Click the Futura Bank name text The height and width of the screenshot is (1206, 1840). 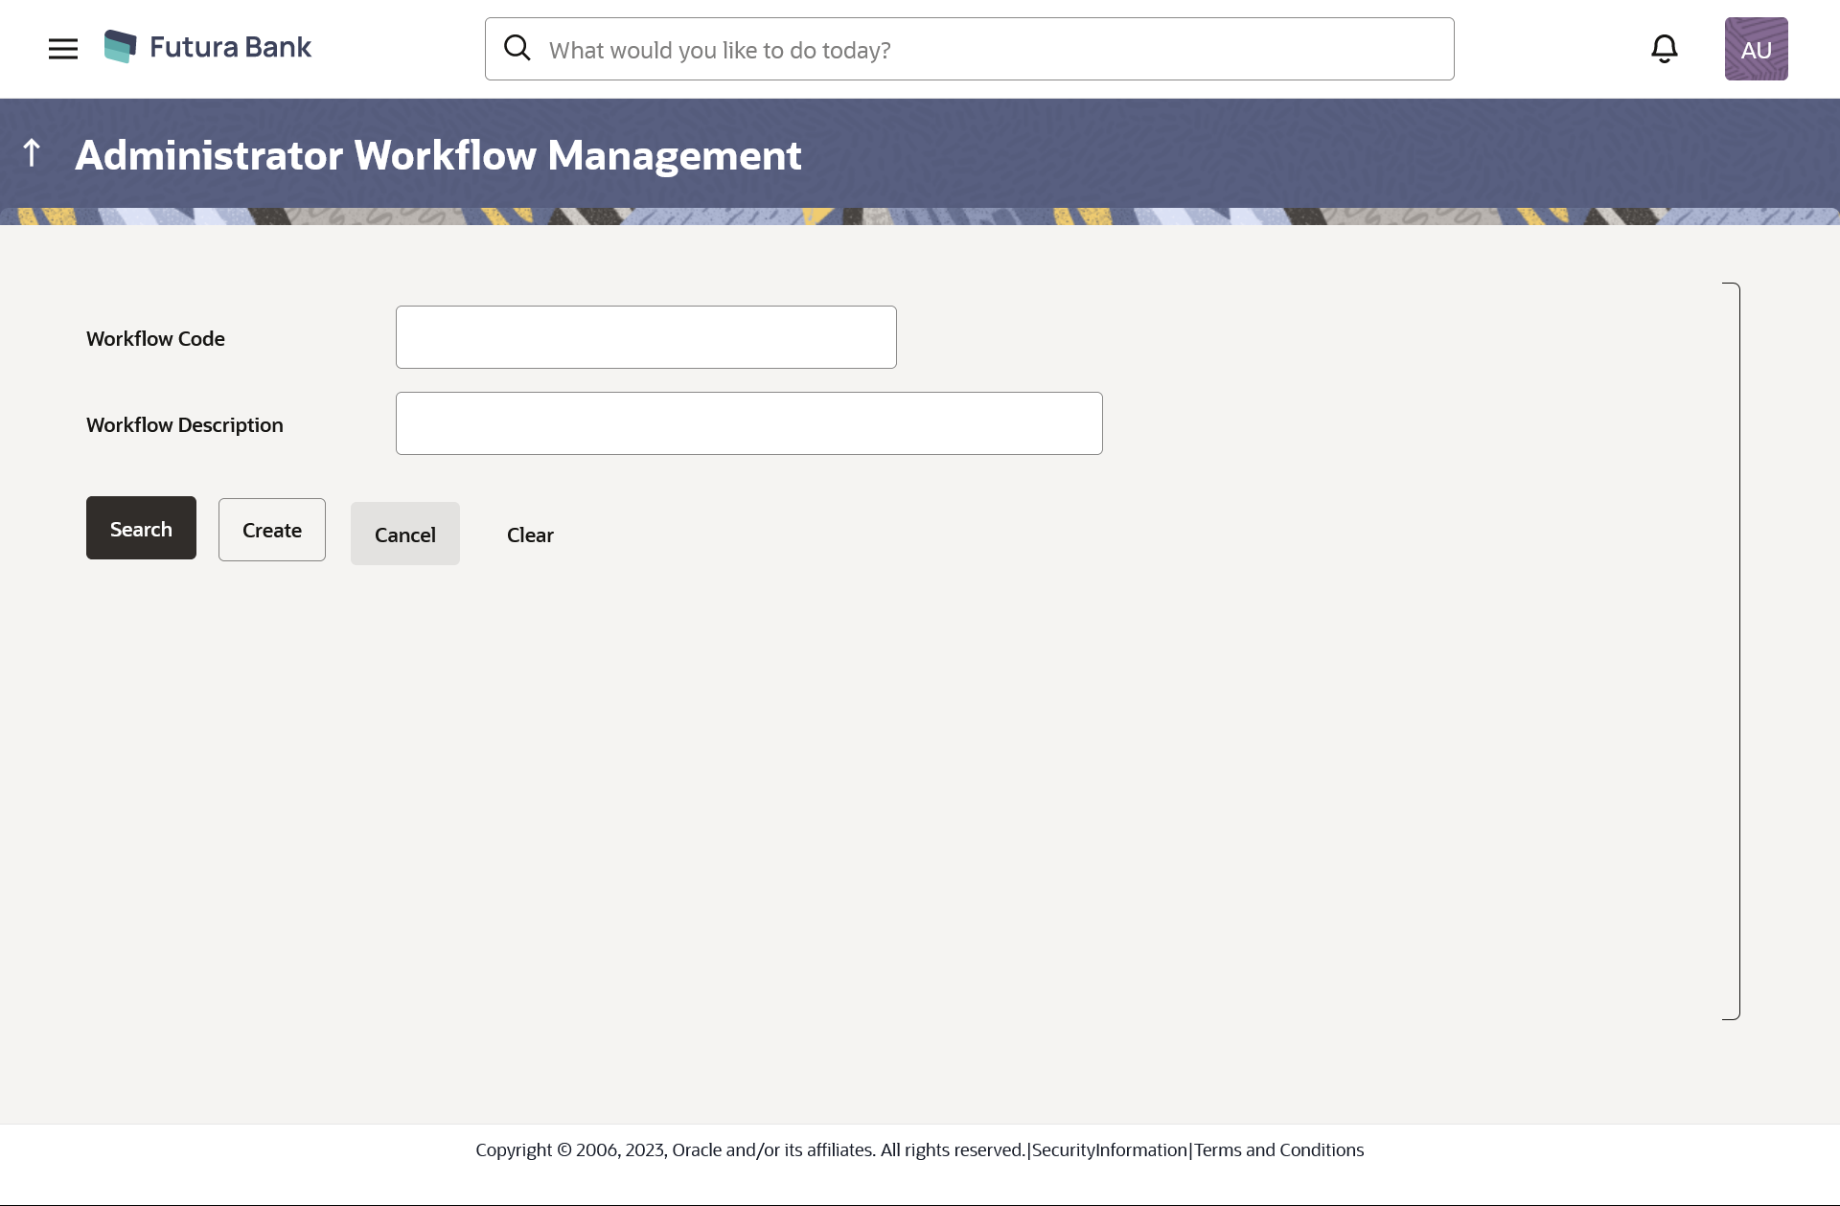pyautogui.click(x=230, y=47)
